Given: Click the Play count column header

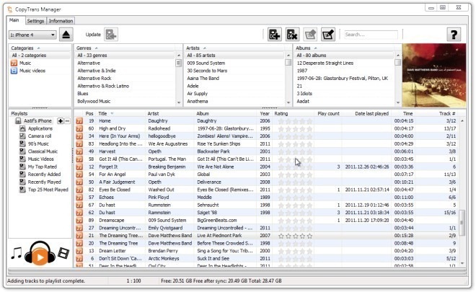Looking at the screenshot, I should tap(328, 113).
